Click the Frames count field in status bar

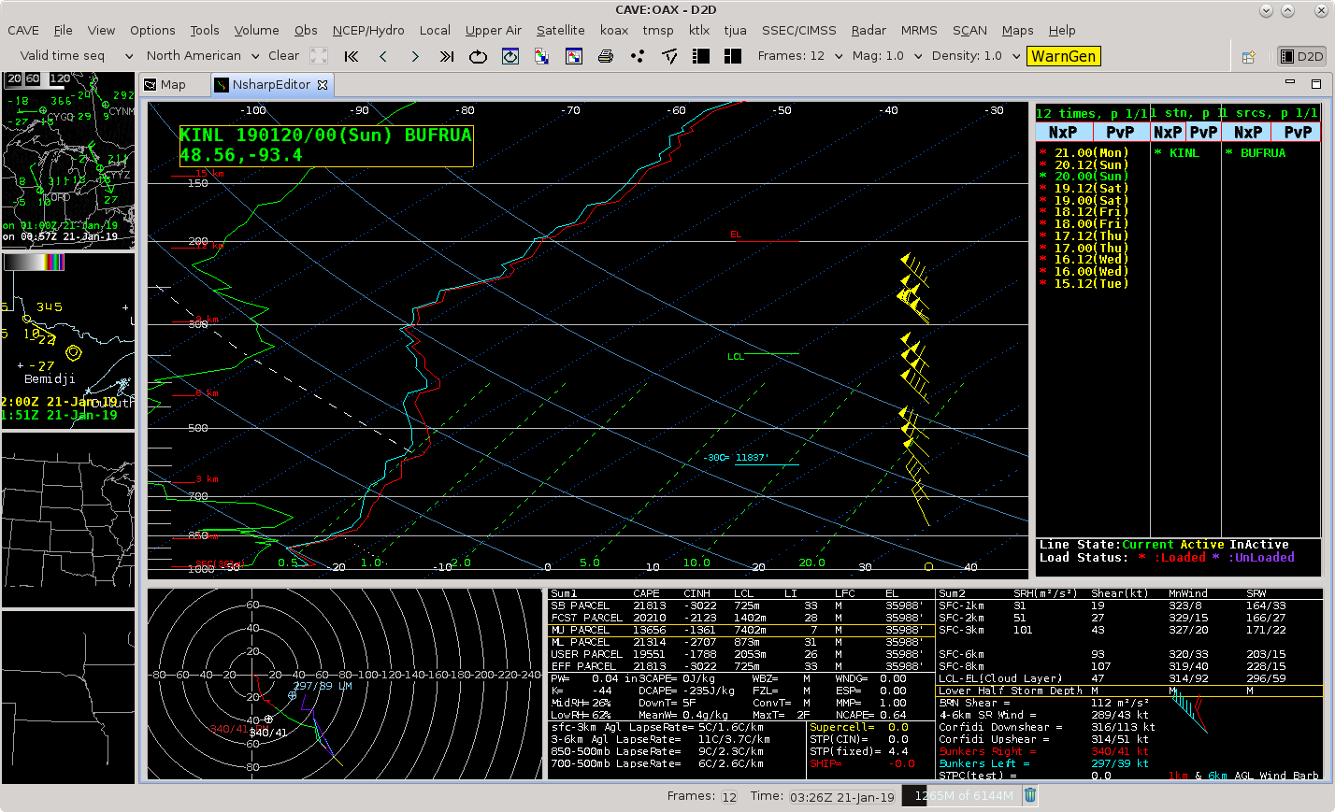coord(729,797)
